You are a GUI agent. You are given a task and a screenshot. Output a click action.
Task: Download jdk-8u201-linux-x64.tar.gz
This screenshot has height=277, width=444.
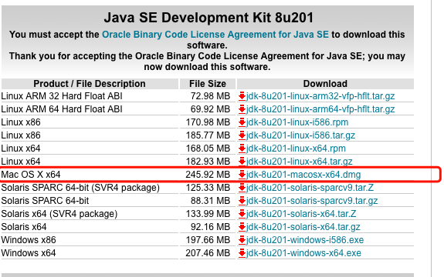tap(300, 162)
